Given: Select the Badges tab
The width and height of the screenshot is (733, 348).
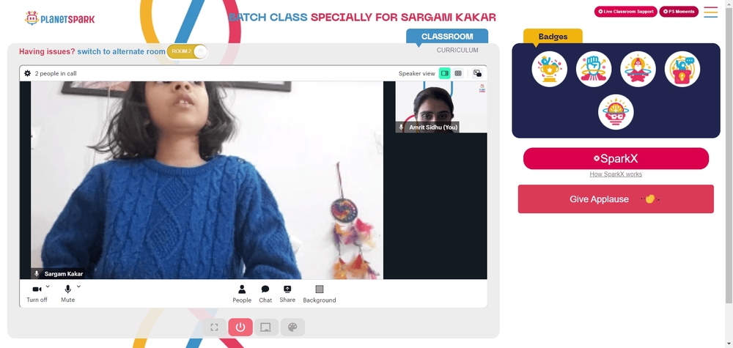Looking at the screenshot, I should click(x=553, y=37).
